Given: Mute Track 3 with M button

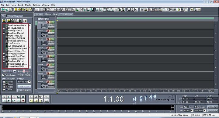Looking at the screenshot, I should [53, 39].
